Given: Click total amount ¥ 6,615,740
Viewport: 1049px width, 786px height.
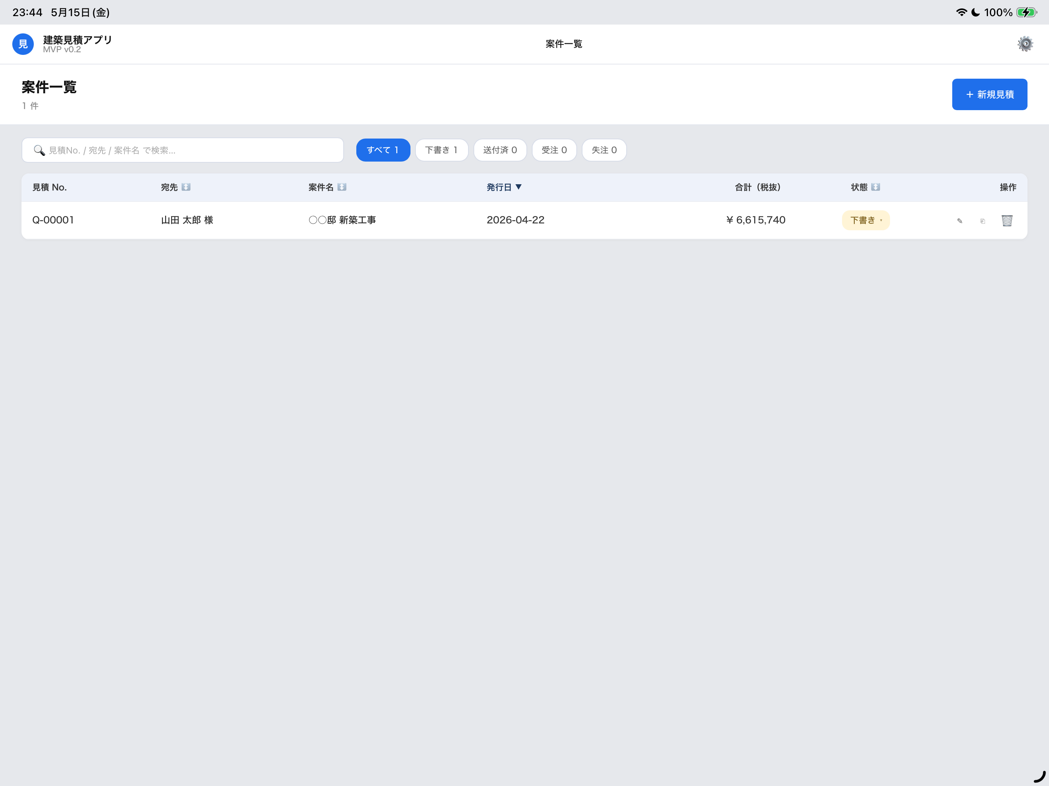Looking at the screenshot, I should point(756,220).
